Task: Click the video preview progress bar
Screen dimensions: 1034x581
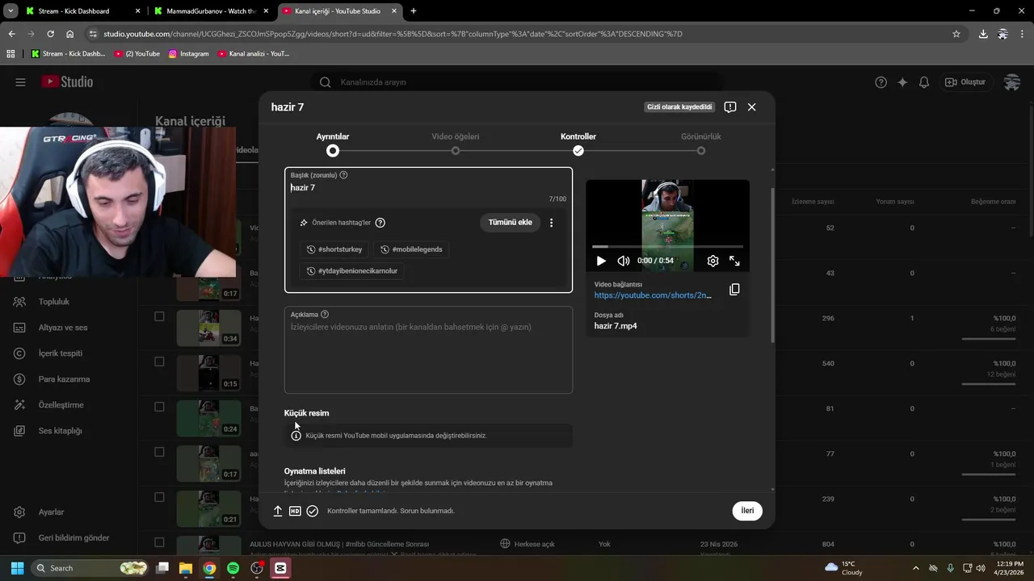Action: coord(667,246)
